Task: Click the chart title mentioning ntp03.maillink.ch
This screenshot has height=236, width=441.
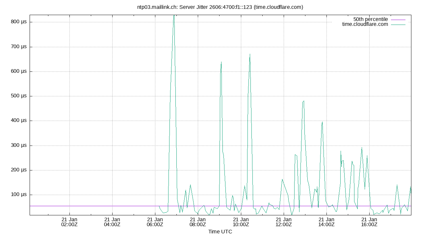Action: (x=220, y=7)
